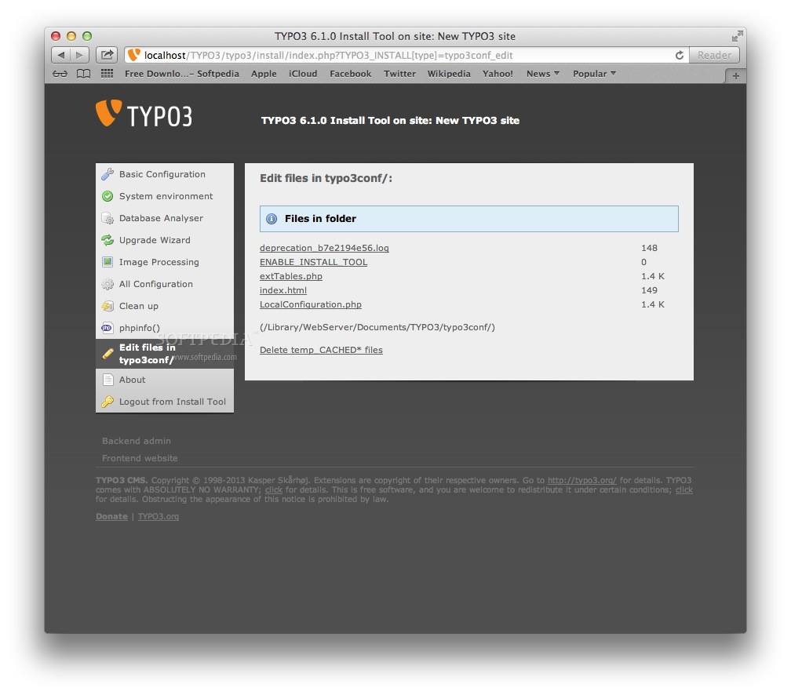Click Delete temp_CACHED* files link

tap(321, 350)
